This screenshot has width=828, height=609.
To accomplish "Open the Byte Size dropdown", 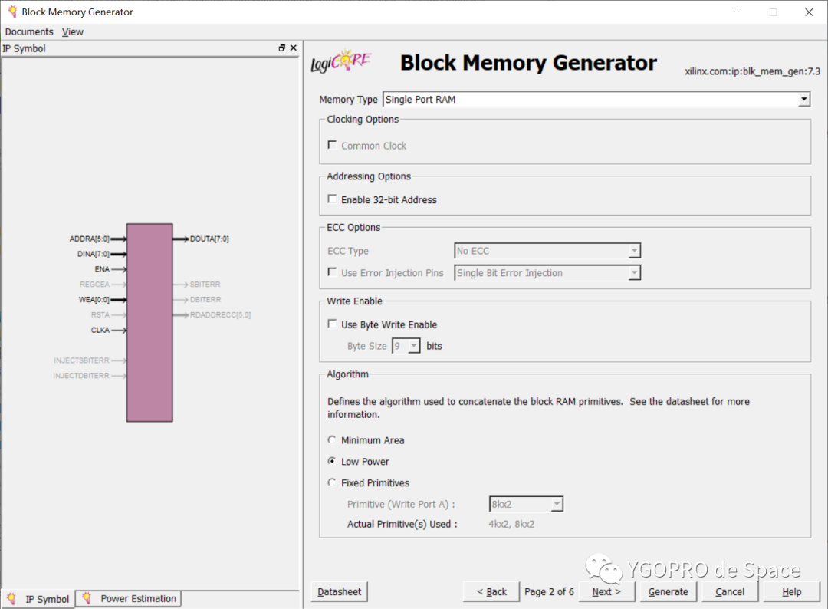I will tap(414, 346).
